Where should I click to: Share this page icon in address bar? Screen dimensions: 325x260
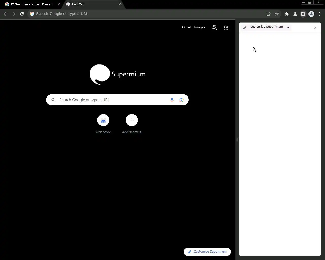(x=269, y=14)
